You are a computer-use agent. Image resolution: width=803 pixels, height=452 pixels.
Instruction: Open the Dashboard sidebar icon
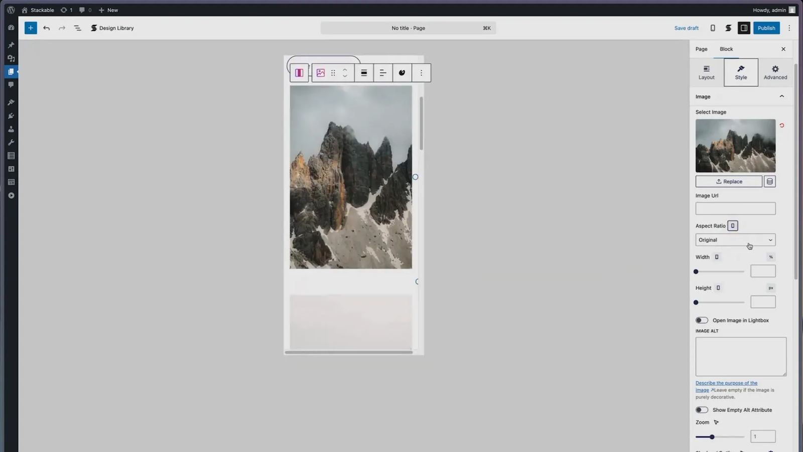[x=11, y=28]
